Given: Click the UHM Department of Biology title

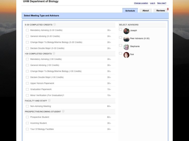Looking at the screenshot, I should point(41,2).
